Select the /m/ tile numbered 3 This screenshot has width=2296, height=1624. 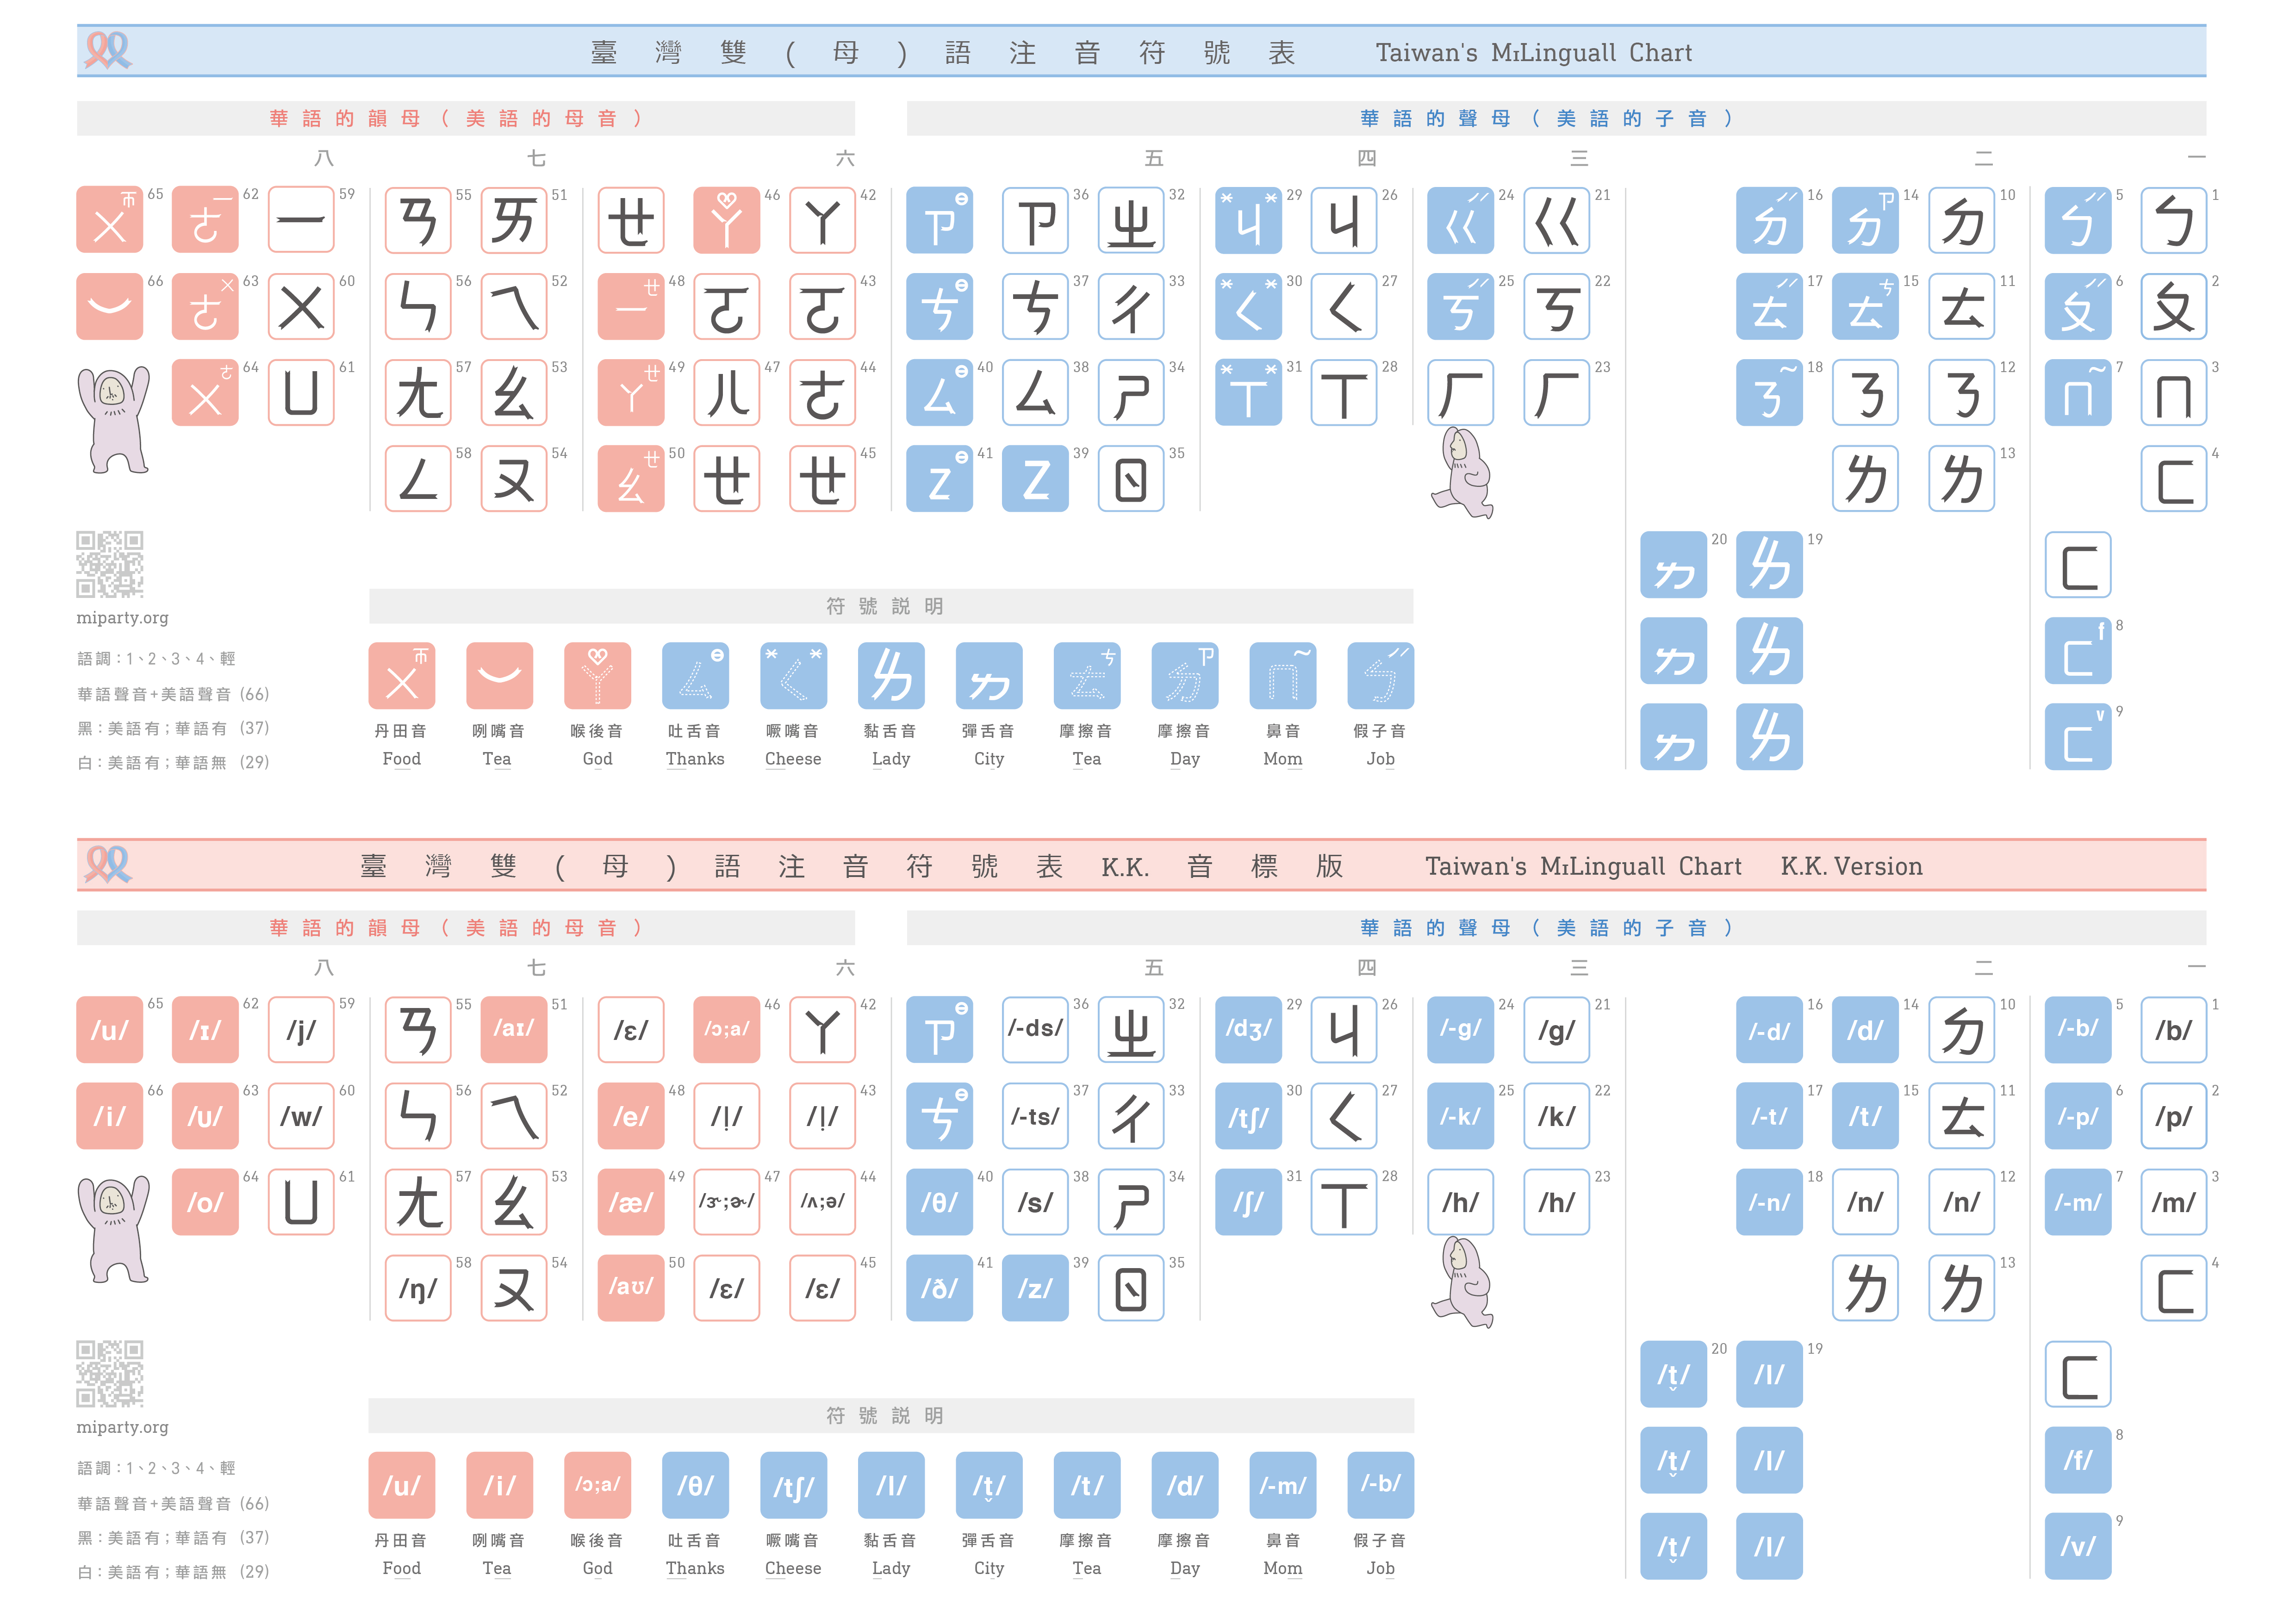pyautogui.click(x=2174, y=1202)
